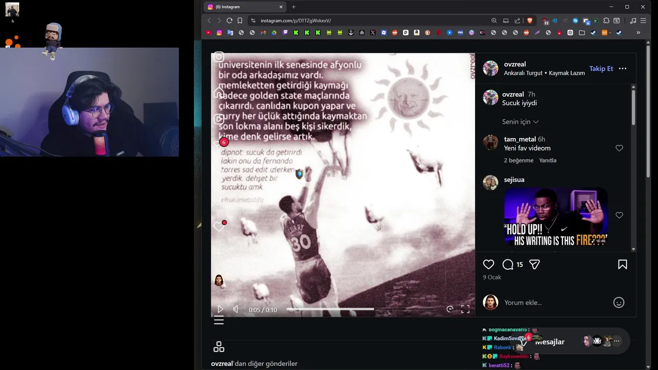
Task: Open the three-dot post options menu
Action: pos(623,68)
